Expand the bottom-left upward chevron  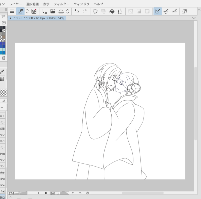coord(11,197)
